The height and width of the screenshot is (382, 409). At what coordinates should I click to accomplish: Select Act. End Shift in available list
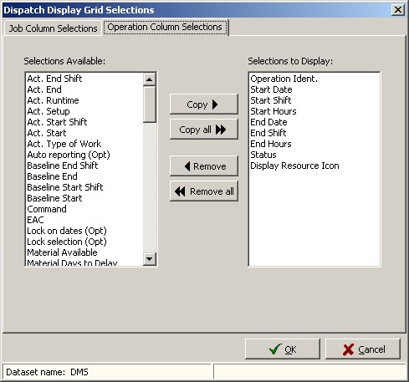tap(54, 79)
